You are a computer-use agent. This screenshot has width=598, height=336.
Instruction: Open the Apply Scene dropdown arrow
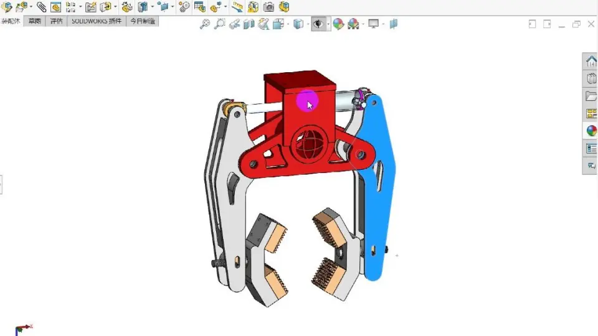coord(363,24)
